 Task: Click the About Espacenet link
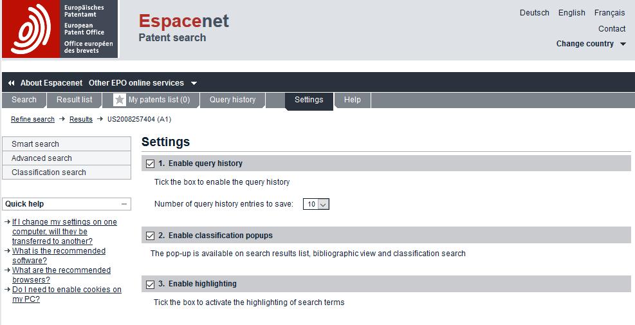(x=51, y=83)
